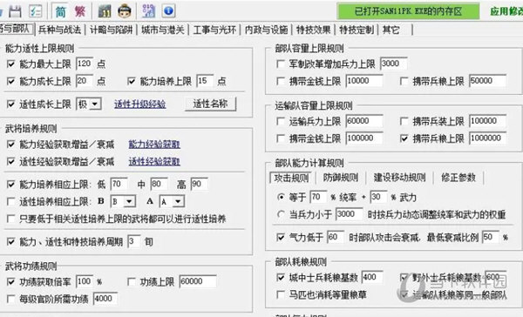The height and width of the screenshot is (317, 523).
Task: Check the 携带兵装上限 checkbox
Action: click(x=404, y=121)
